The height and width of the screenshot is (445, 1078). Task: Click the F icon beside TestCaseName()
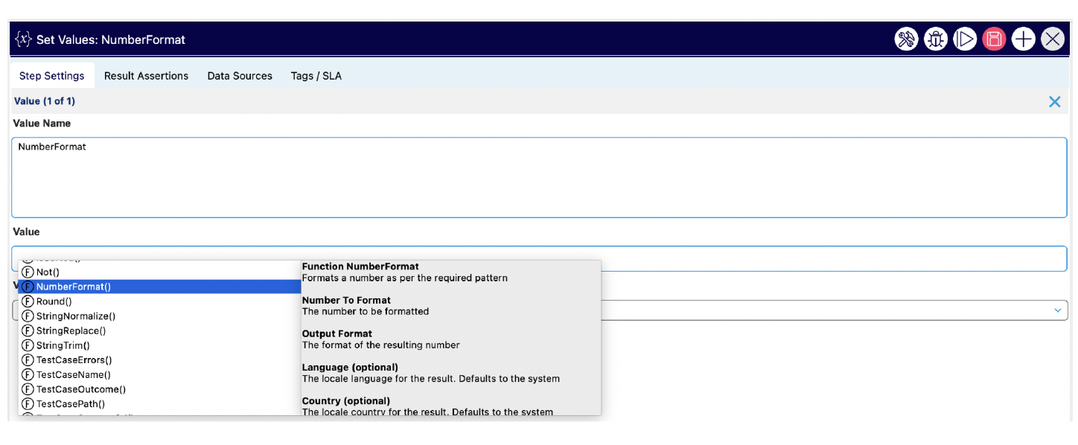pos(28,375)
